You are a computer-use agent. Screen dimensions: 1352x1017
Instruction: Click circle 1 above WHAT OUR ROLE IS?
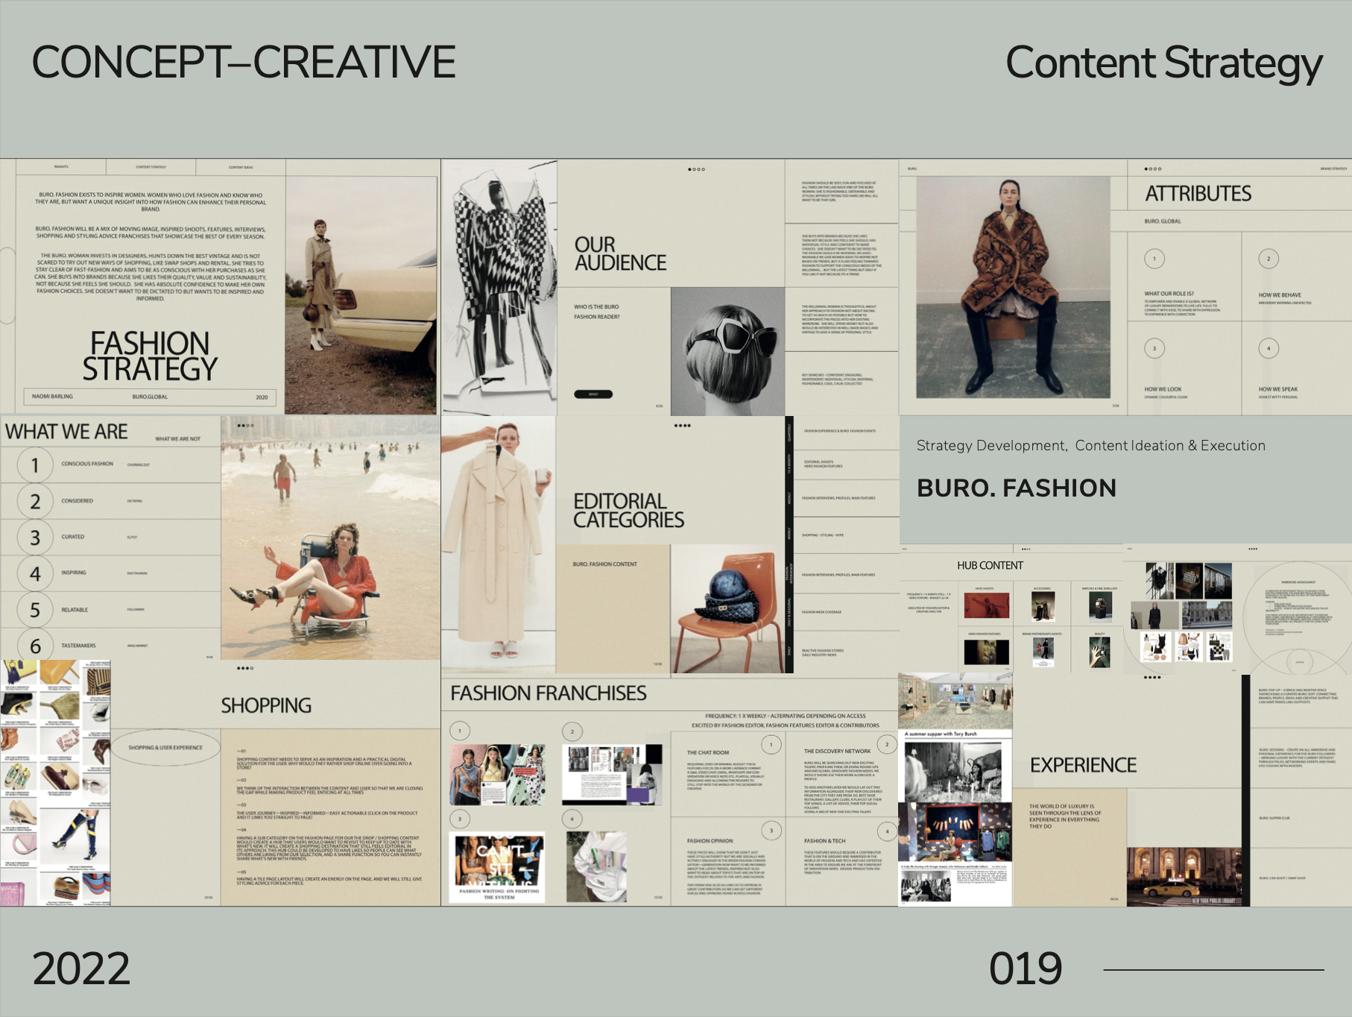point(1154,259)
